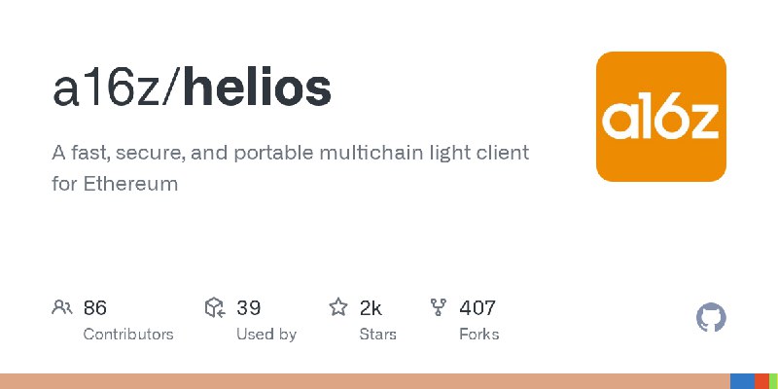Image resolution: width=778 pixels, height=389 pixels.
Task: Click the 407 forks count
Action: (x=477, y=308)
